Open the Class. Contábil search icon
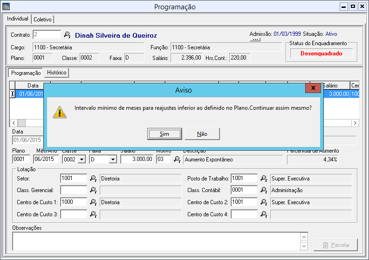Viewport: 369px width, 260px height. [x=264, y=190]
